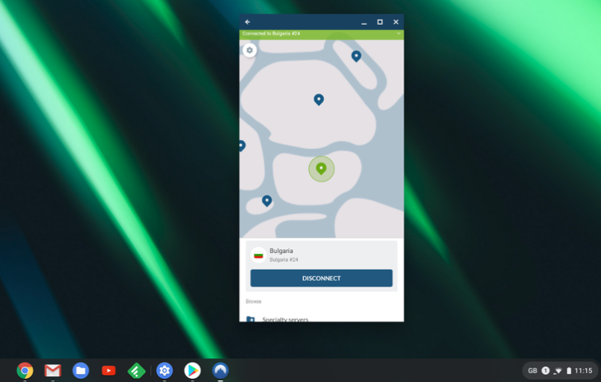Open the Files app from the shelf
Screen dimensions: 601x382
coord(80,371)
